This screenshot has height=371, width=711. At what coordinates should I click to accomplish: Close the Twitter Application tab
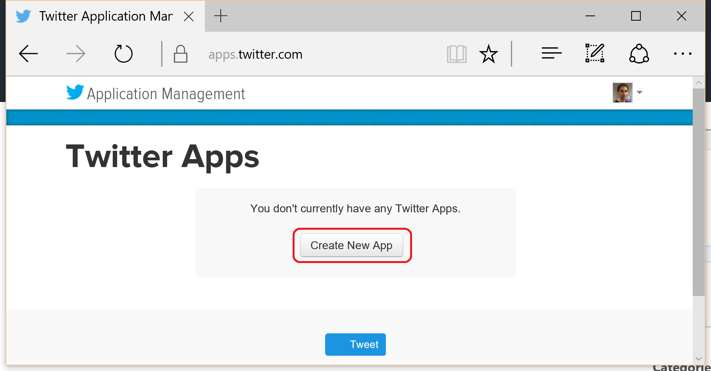189,16
